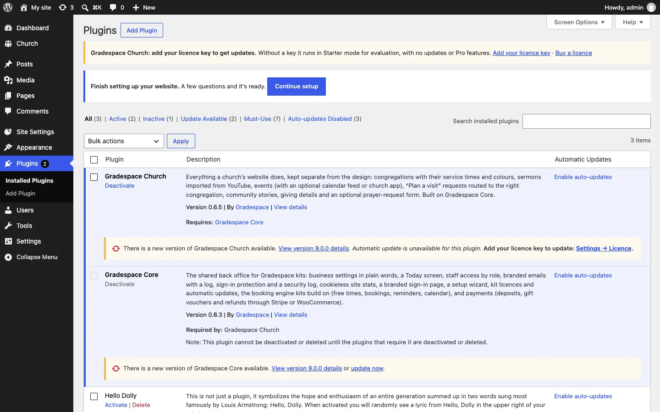Toggle the select-all plugins checkbox
This screenshot has width=660, height=412.
coord(94,160)
